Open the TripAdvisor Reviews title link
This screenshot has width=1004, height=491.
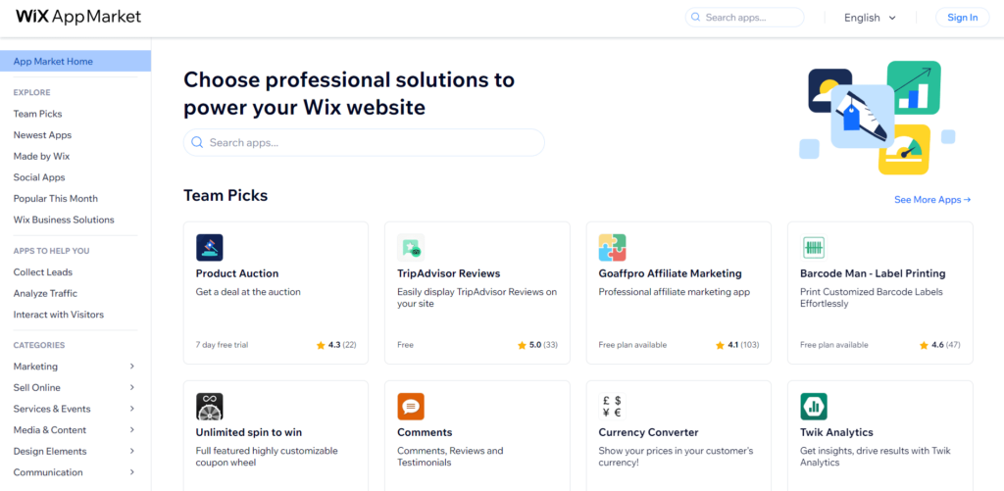tap(449, 273)
